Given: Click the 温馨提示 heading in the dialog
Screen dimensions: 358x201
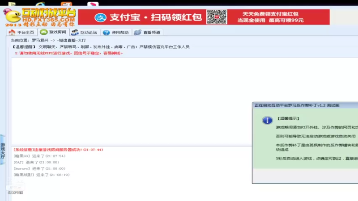Looking at the screenshot, I should click(x=288, y=118).
